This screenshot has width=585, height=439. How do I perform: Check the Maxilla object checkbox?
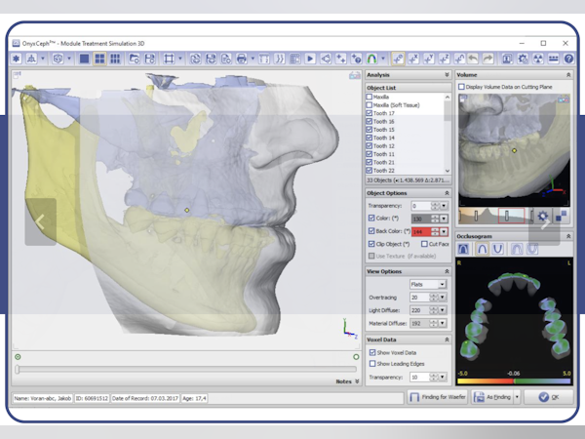click(x=369, y=97)
